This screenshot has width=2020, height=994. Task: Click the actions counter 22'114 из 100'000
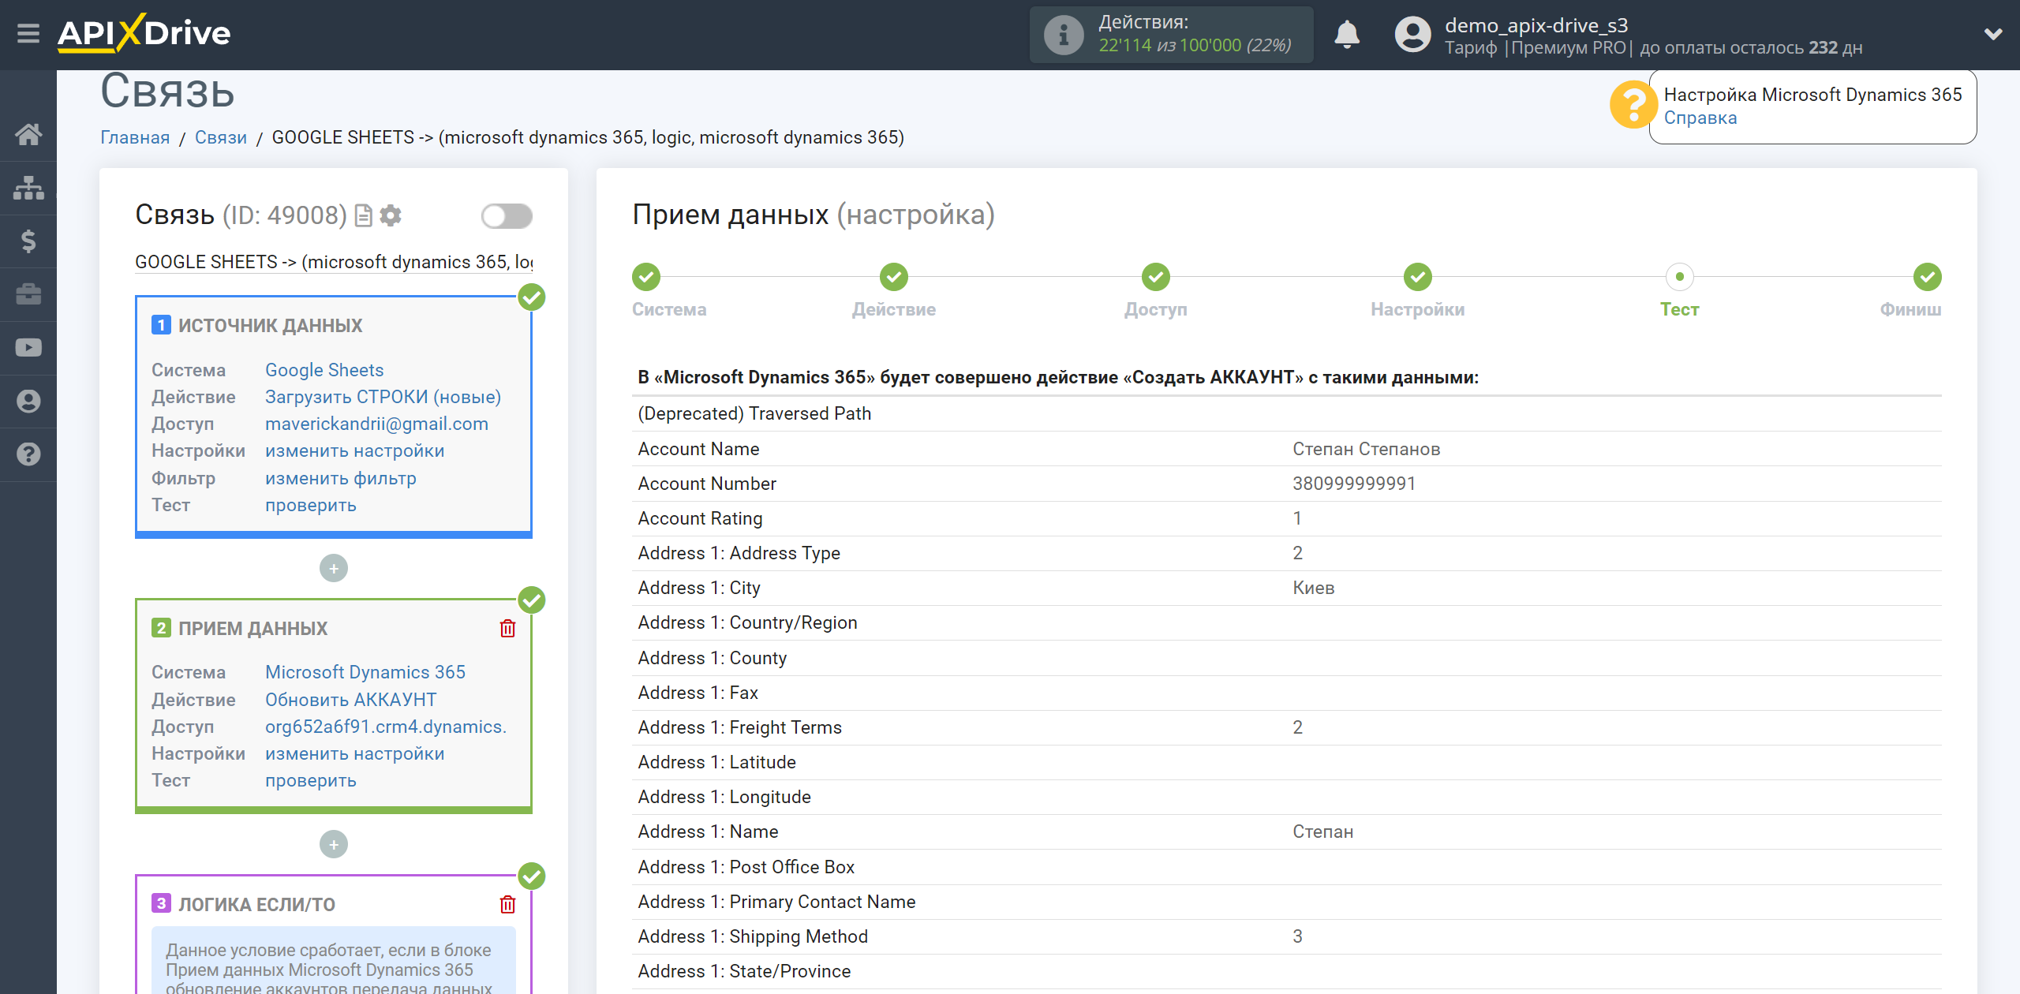click(x=1195, y=46)
